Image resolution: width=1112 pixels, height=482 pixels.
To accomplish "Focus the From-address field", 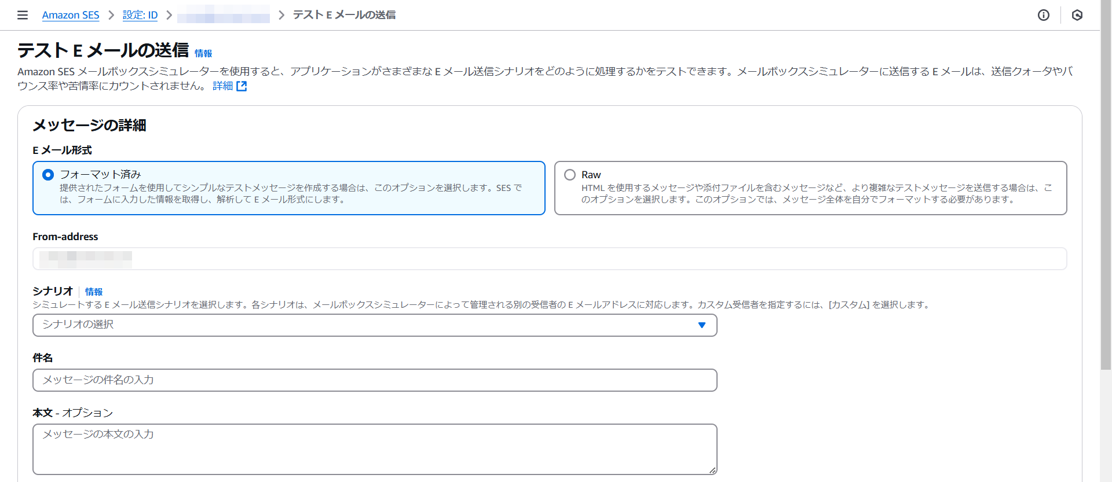I will point(549,259).
